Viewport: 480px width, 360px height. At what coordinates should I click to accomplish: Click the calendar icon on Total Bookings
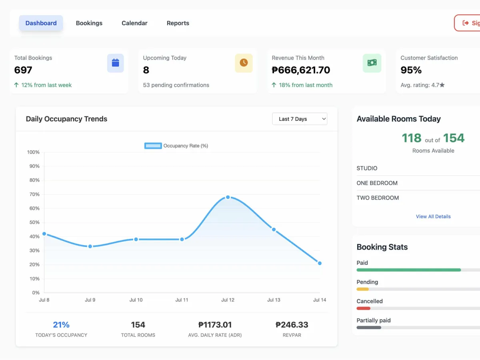pos(116,63)
